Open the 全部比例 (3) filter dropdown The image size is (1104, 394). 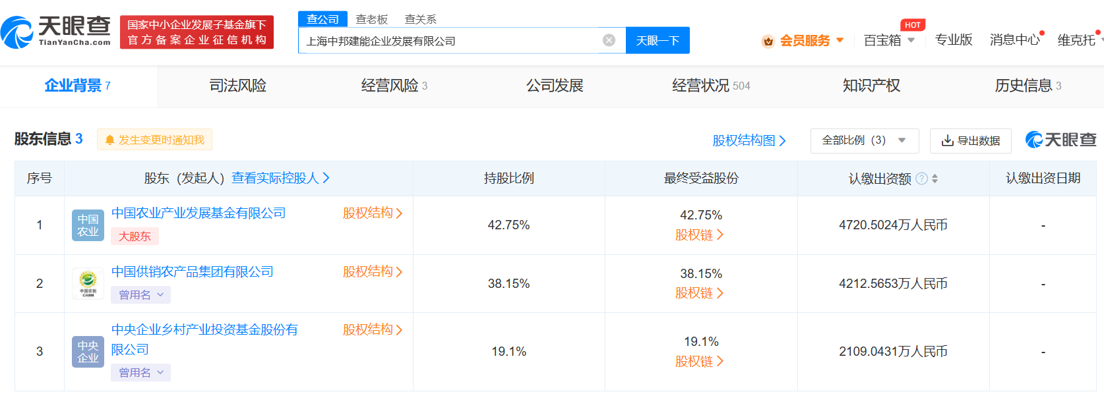coord(865,140)
